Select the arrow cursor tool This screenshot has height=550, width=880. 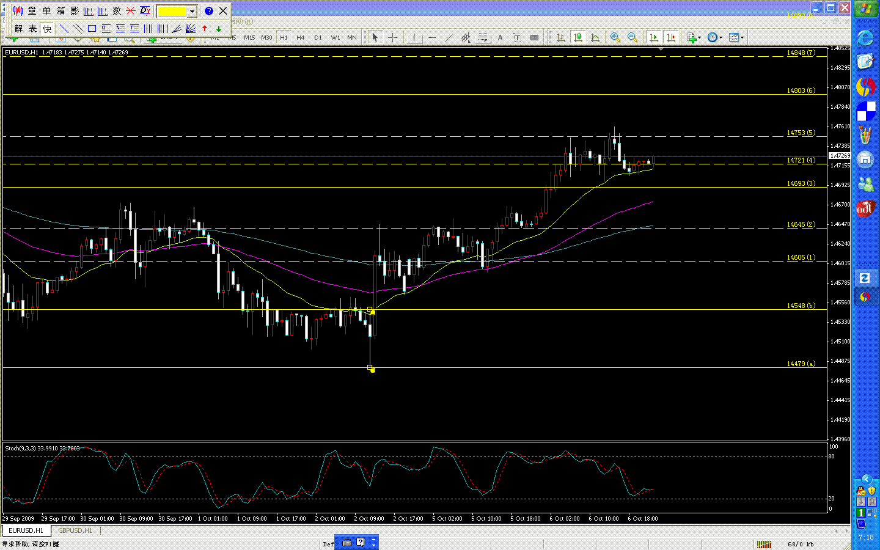[375, 38]
